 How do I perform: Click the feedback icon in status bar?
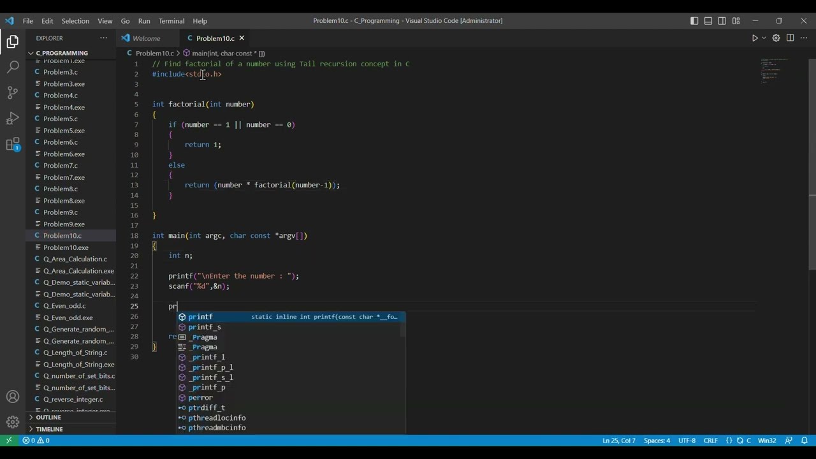tap(789, 441)
